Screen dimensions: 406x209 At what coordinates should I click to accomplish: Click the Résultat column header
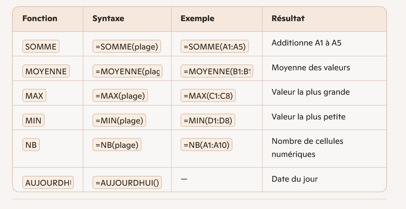coord(288,19)
